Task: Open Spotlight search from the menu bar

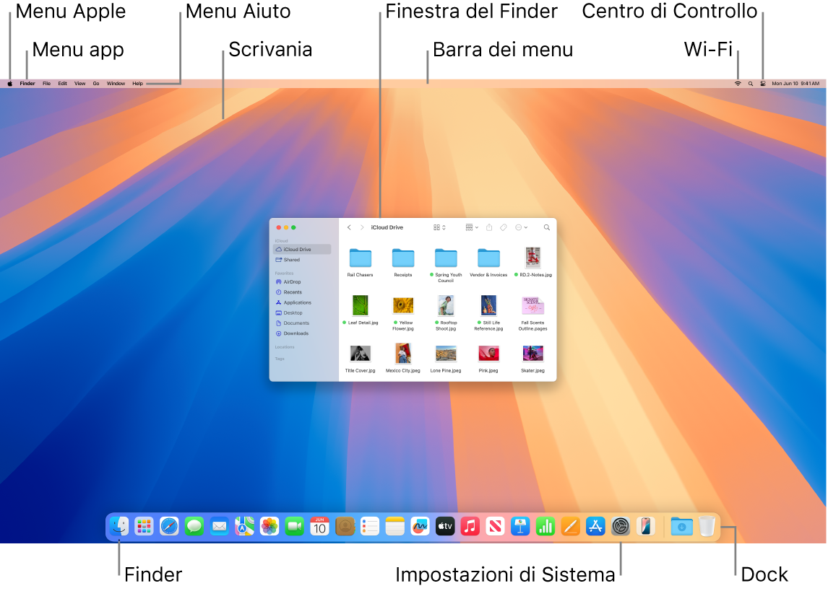Action: (x=751, y=83)
